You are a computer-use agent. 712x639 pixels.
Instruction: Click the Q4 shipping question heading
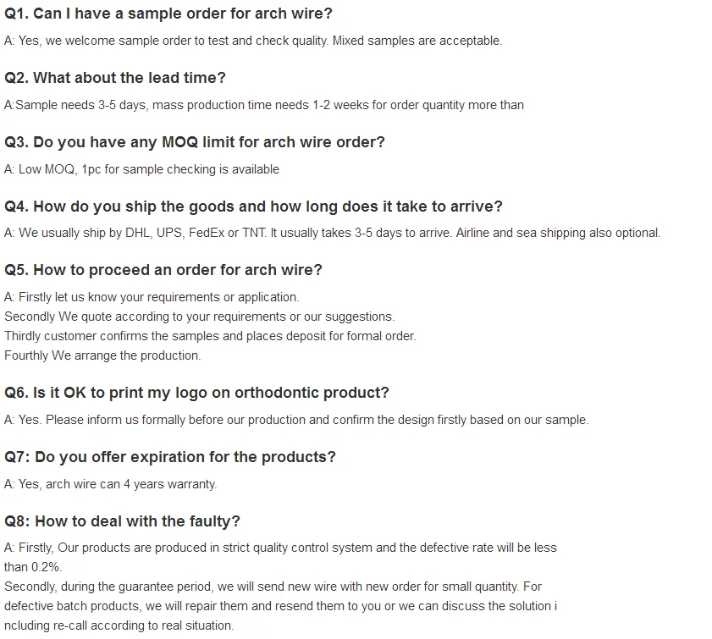[x=253, y=207]
